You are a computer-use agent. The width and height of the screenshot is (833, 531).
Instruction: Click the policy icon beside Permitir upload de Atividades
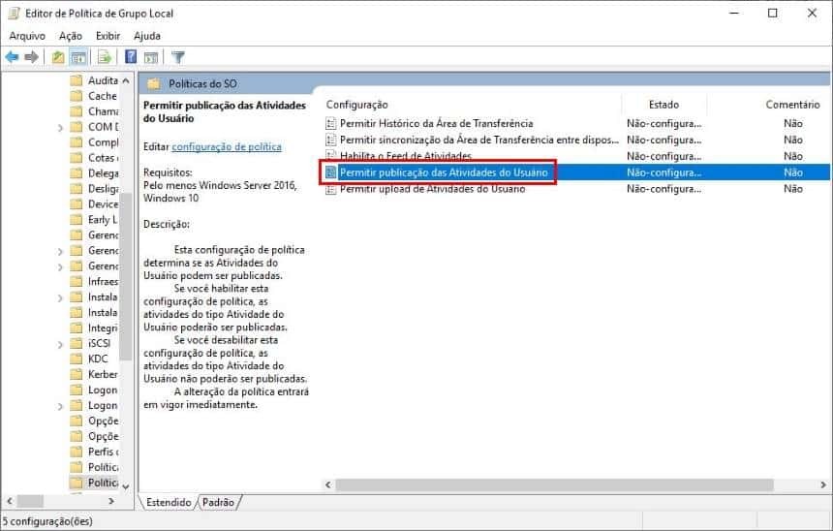pos(331,189)
